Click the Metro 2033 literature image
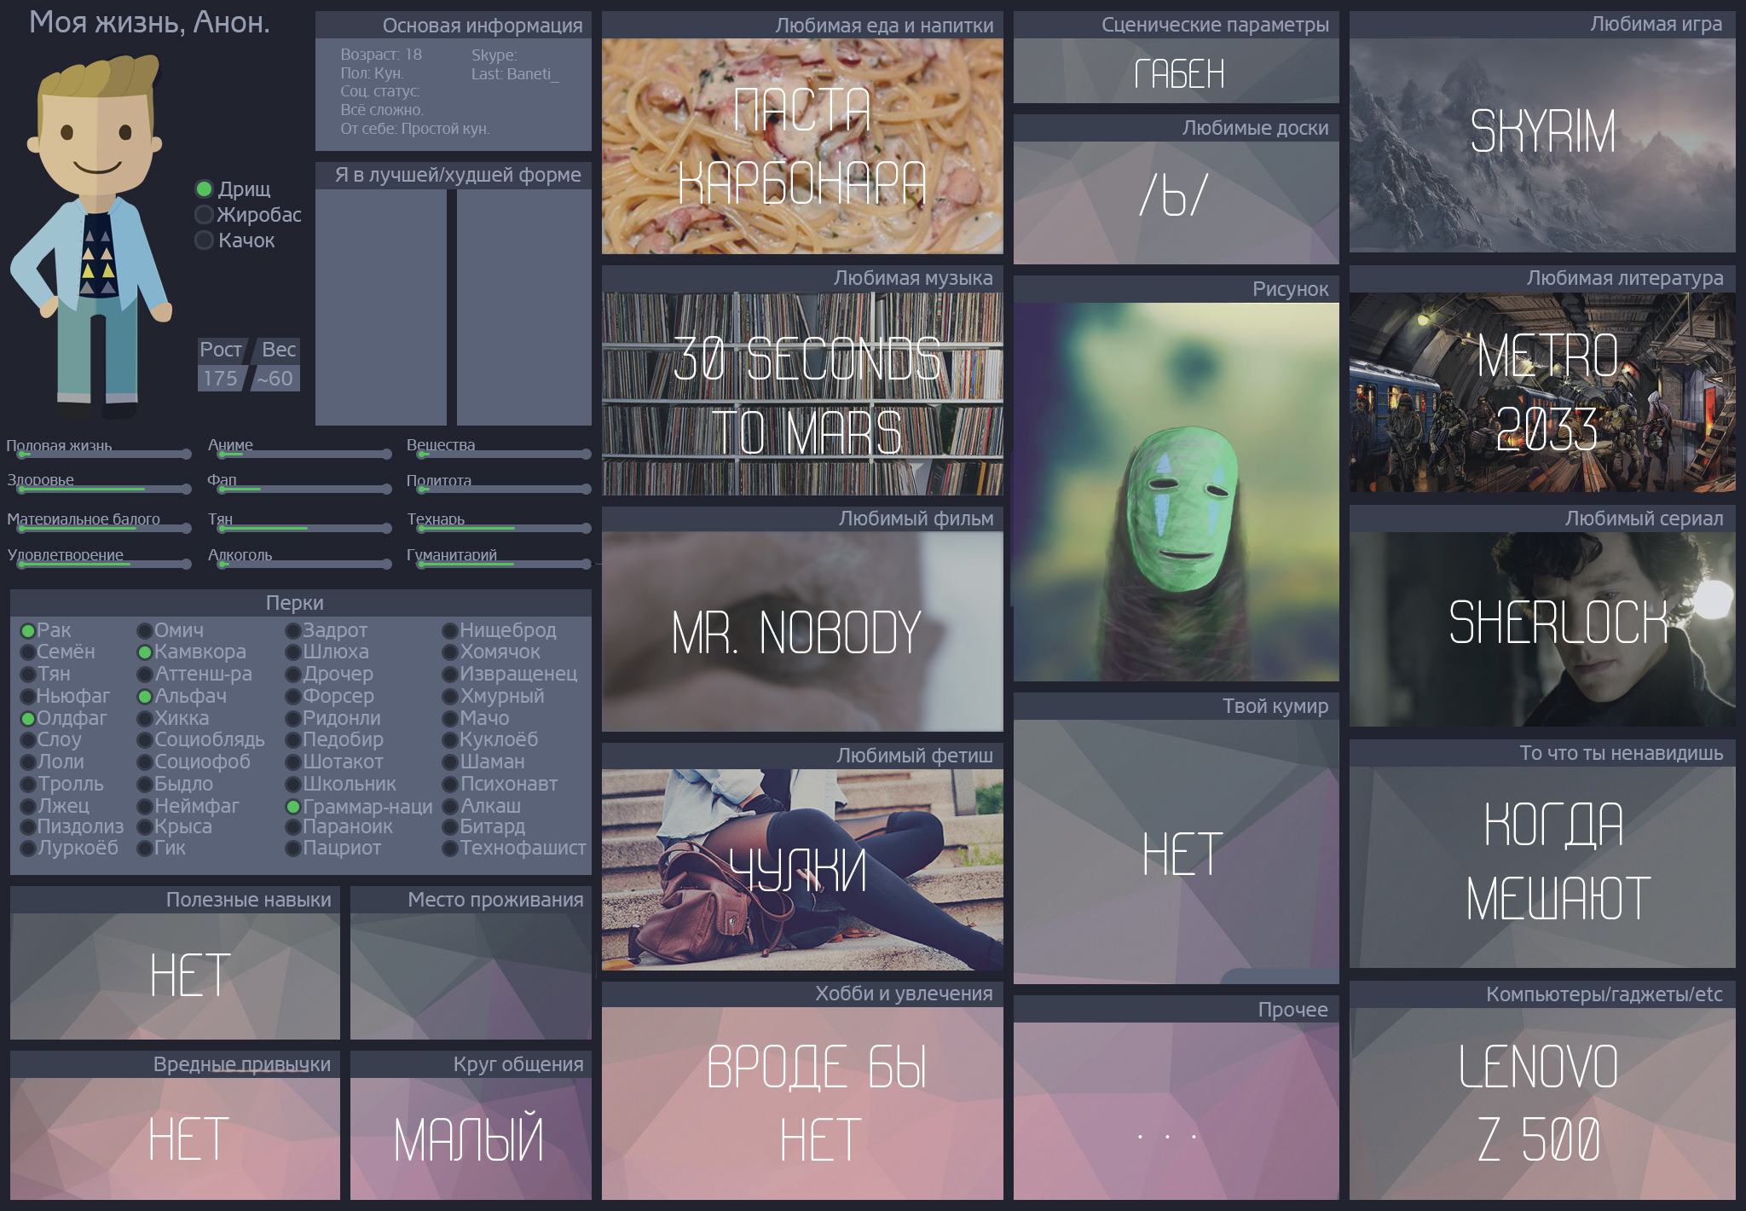 click(x=1541, y=392)
